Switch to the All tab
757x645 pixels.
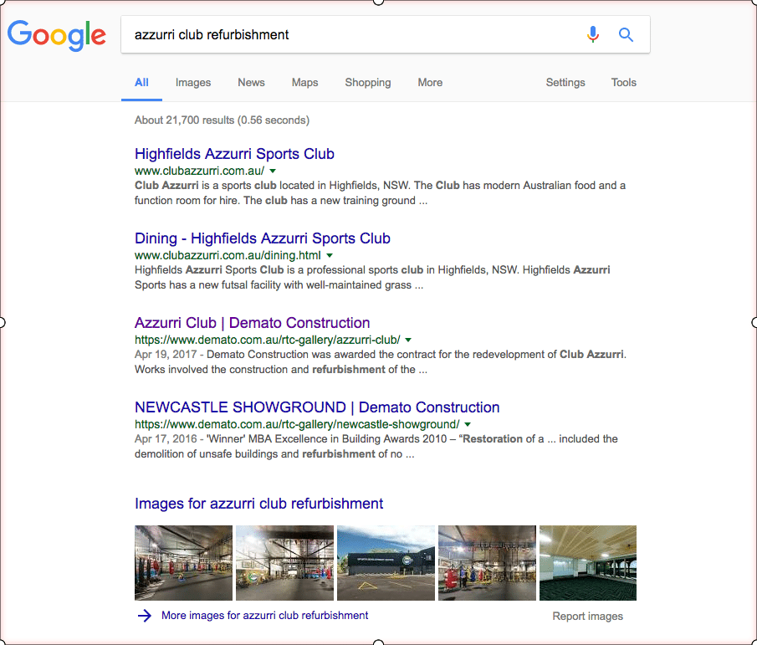(x=141, y=82)
